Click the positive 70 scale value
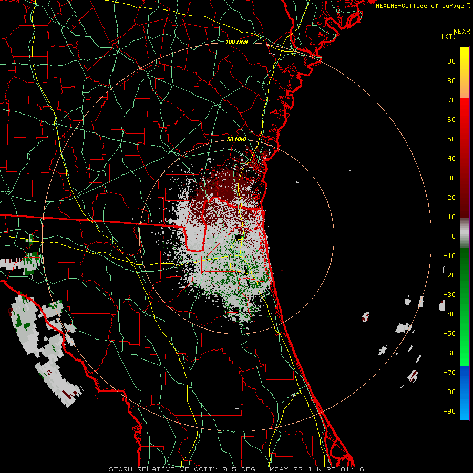 [451, 100]
